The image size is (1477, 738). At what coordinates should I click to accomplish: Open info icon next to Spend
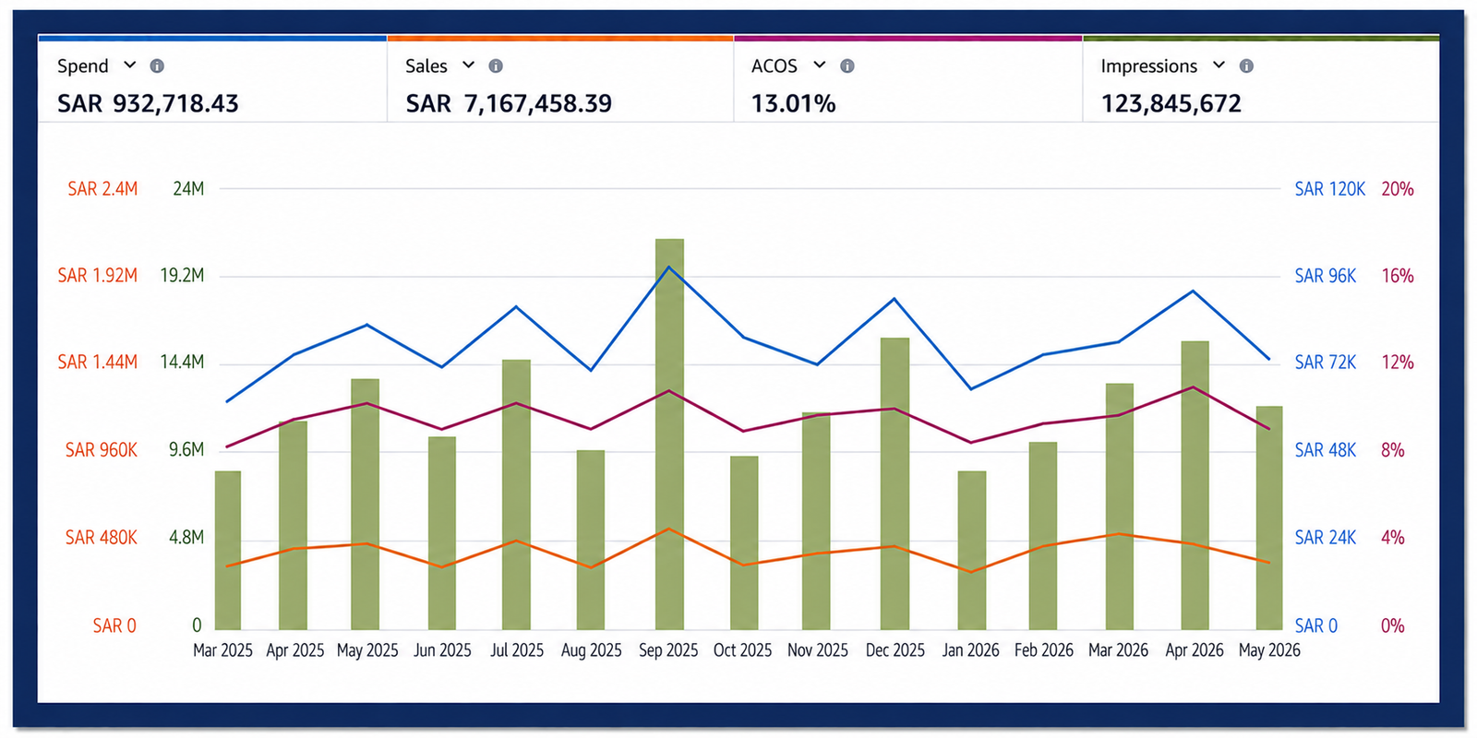(x=157, y=66)
